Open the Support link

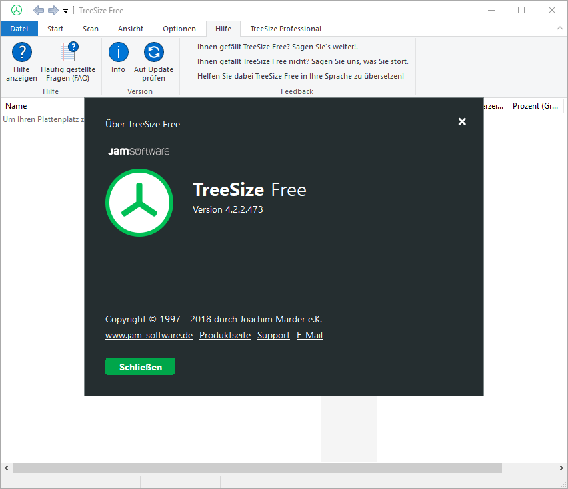[273, 336]
